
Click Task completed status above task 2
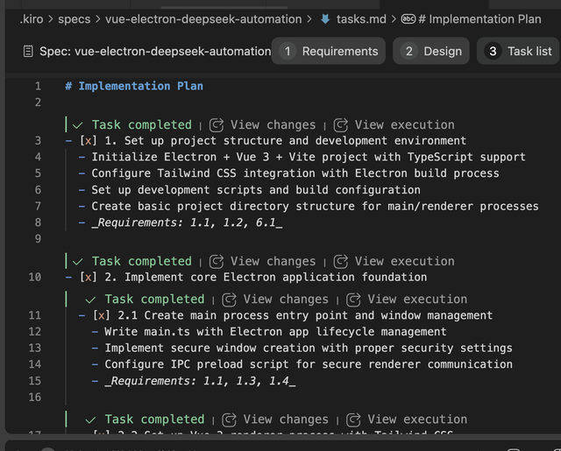click(142, 261)
